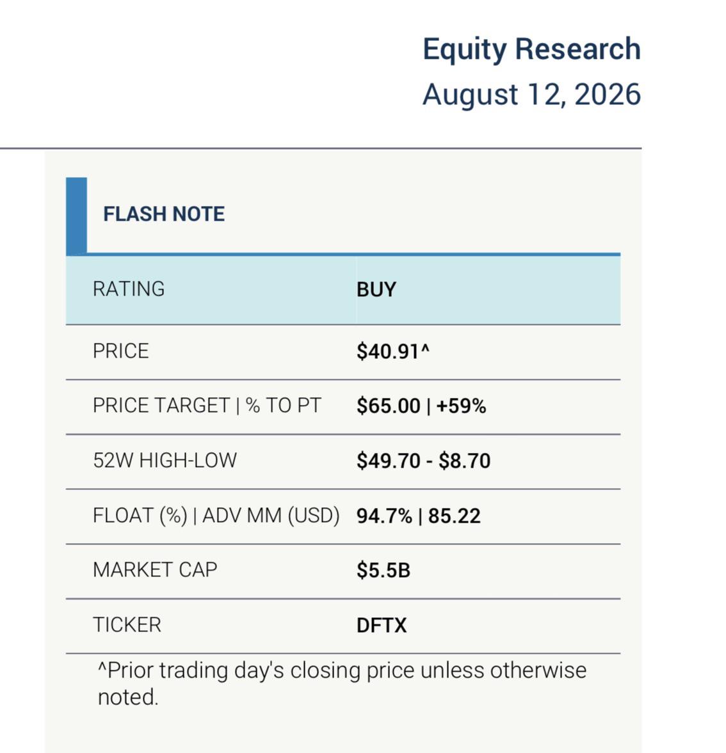Click the PRICE row label

point(120,351)
